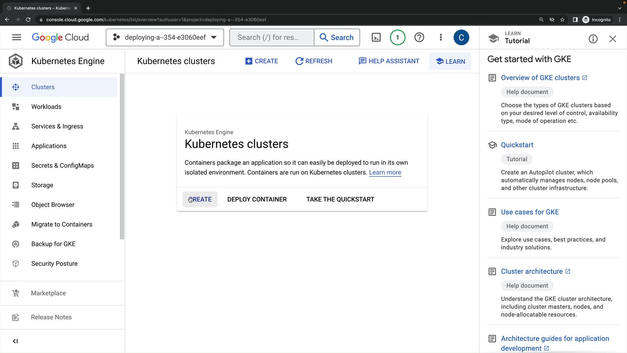Open the notifications badge showing 1
Viewport: 627px width, 353px height.
tap(397, 37)
